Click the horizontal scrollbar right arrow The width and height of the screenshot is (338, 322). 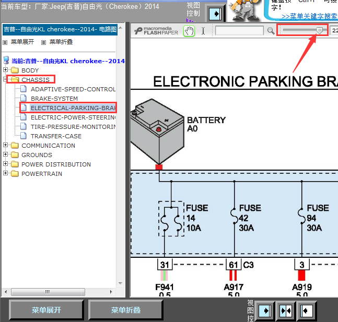[x=111, y=292]
